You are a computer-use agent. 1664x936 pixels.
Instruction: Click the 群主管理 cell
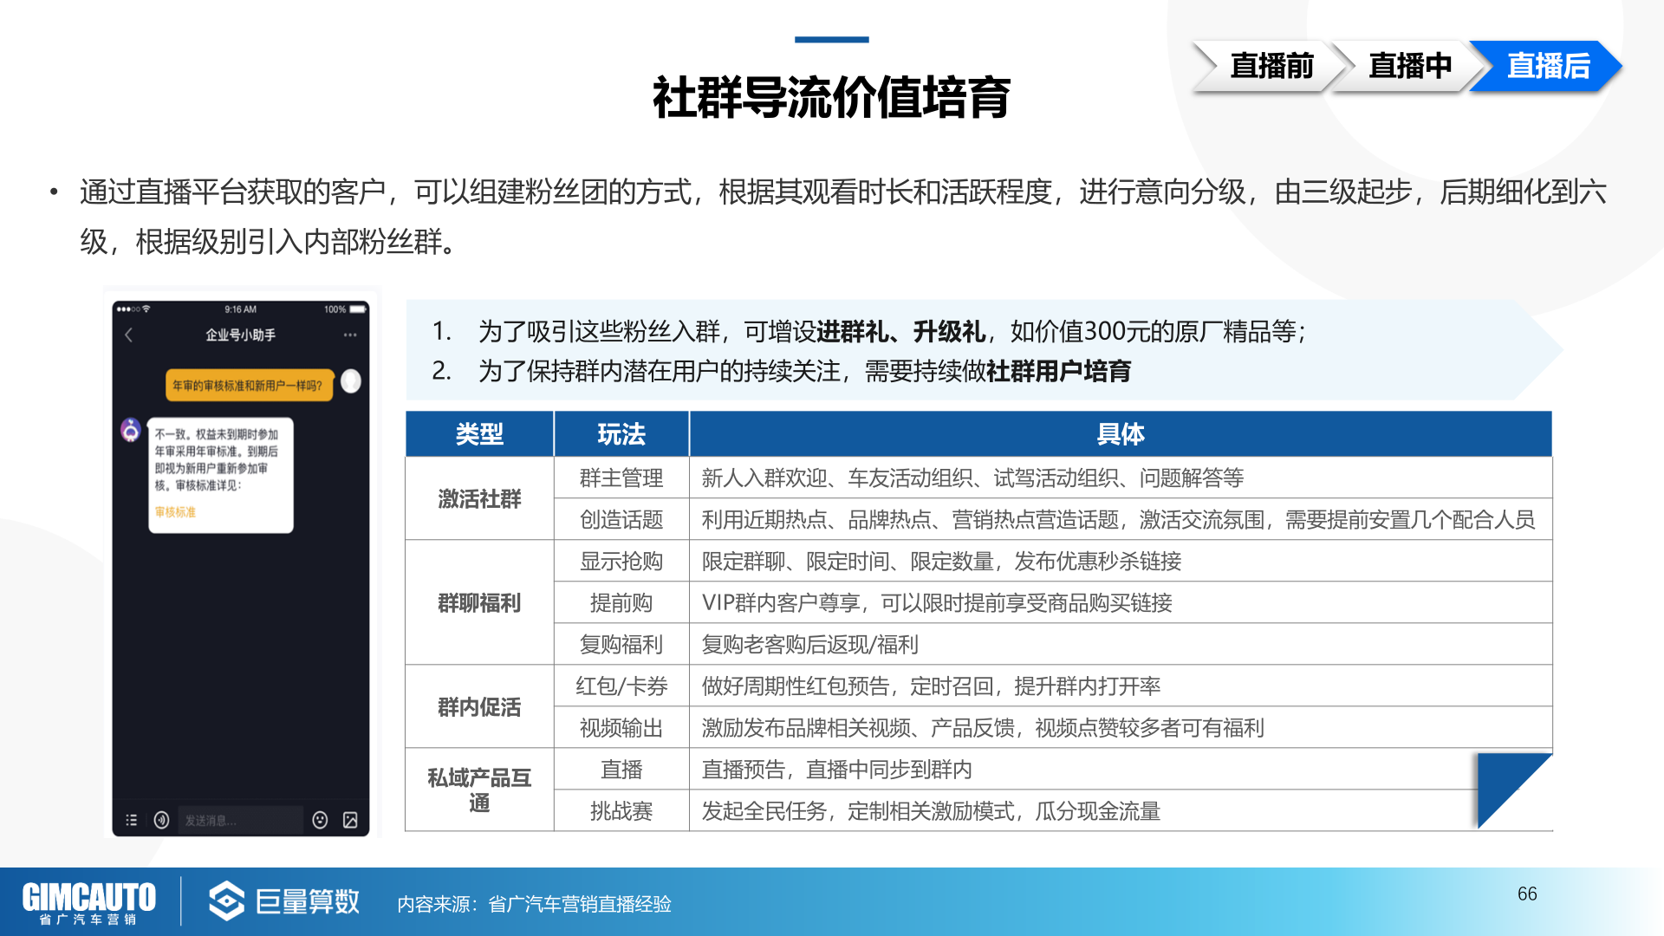[621, 478]
